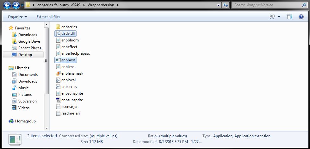310x149 pixels.
Task: Click navigation pane scrollbar up arrow
Action: tap(46, 25)
